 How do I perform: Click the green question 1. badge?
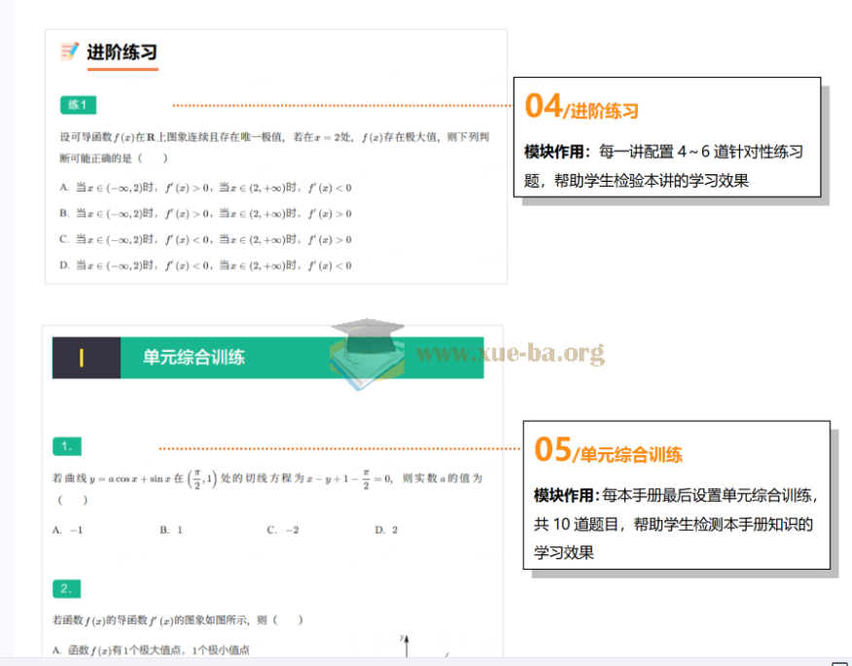[x=66, y=446]
